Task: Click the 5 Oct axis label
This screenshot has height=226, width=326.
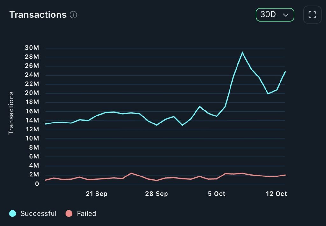Action: pos(216,193)
